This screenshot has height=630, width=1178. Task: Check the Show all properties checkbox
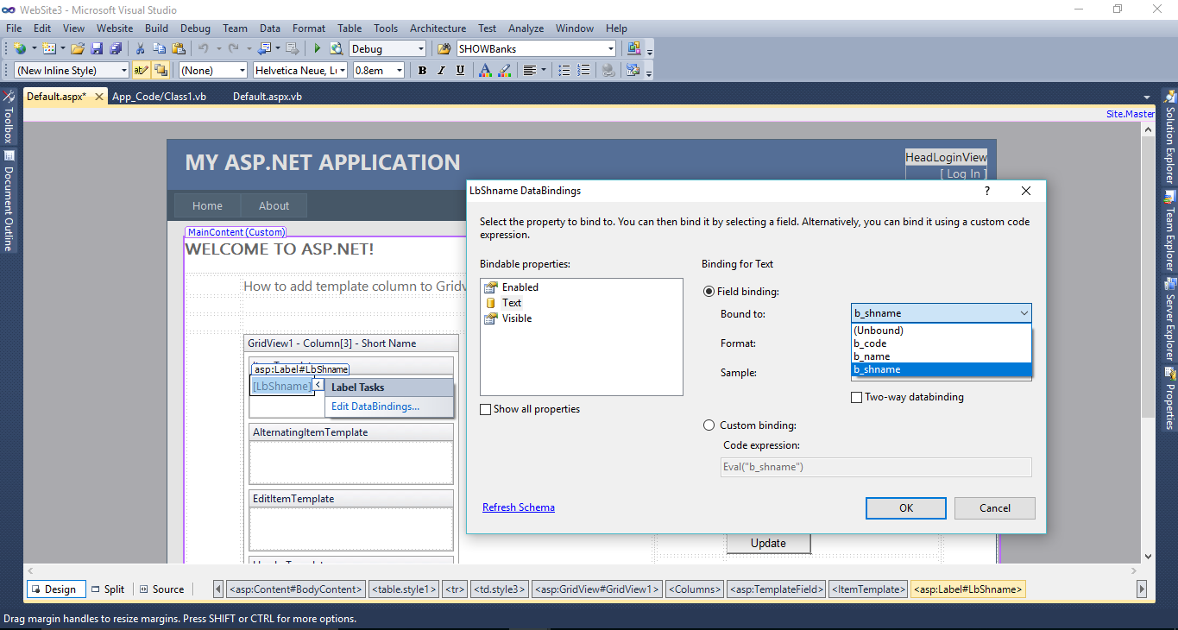(486, 409)
